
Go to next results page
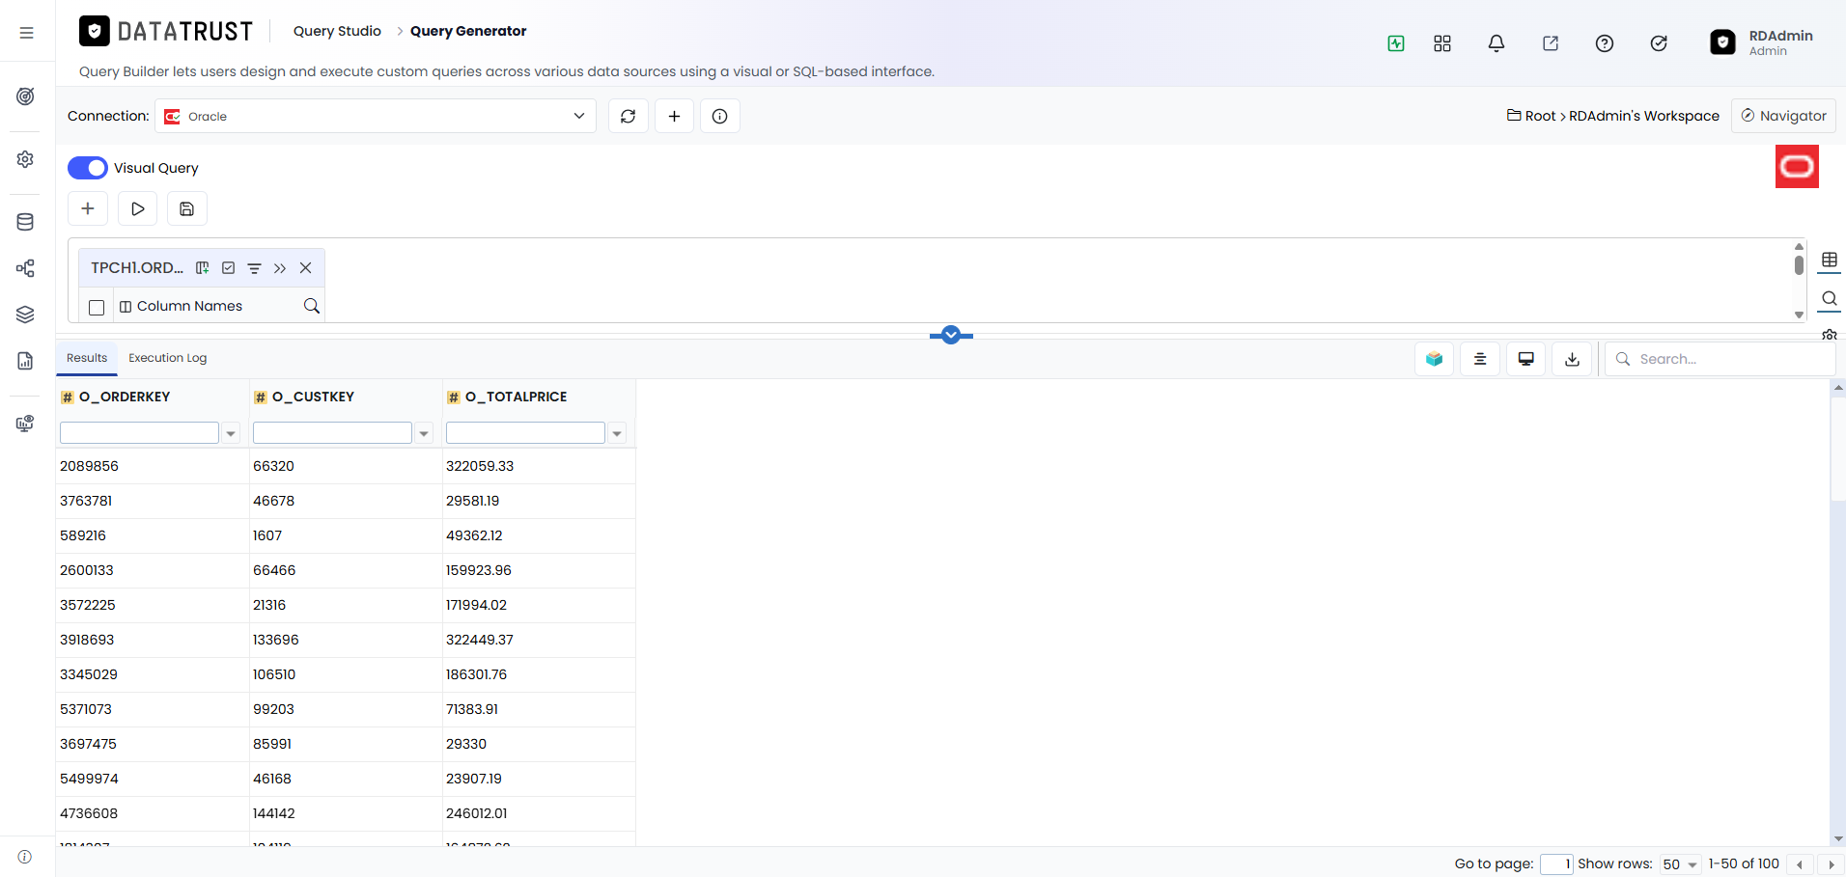[x=1831, y=864]
